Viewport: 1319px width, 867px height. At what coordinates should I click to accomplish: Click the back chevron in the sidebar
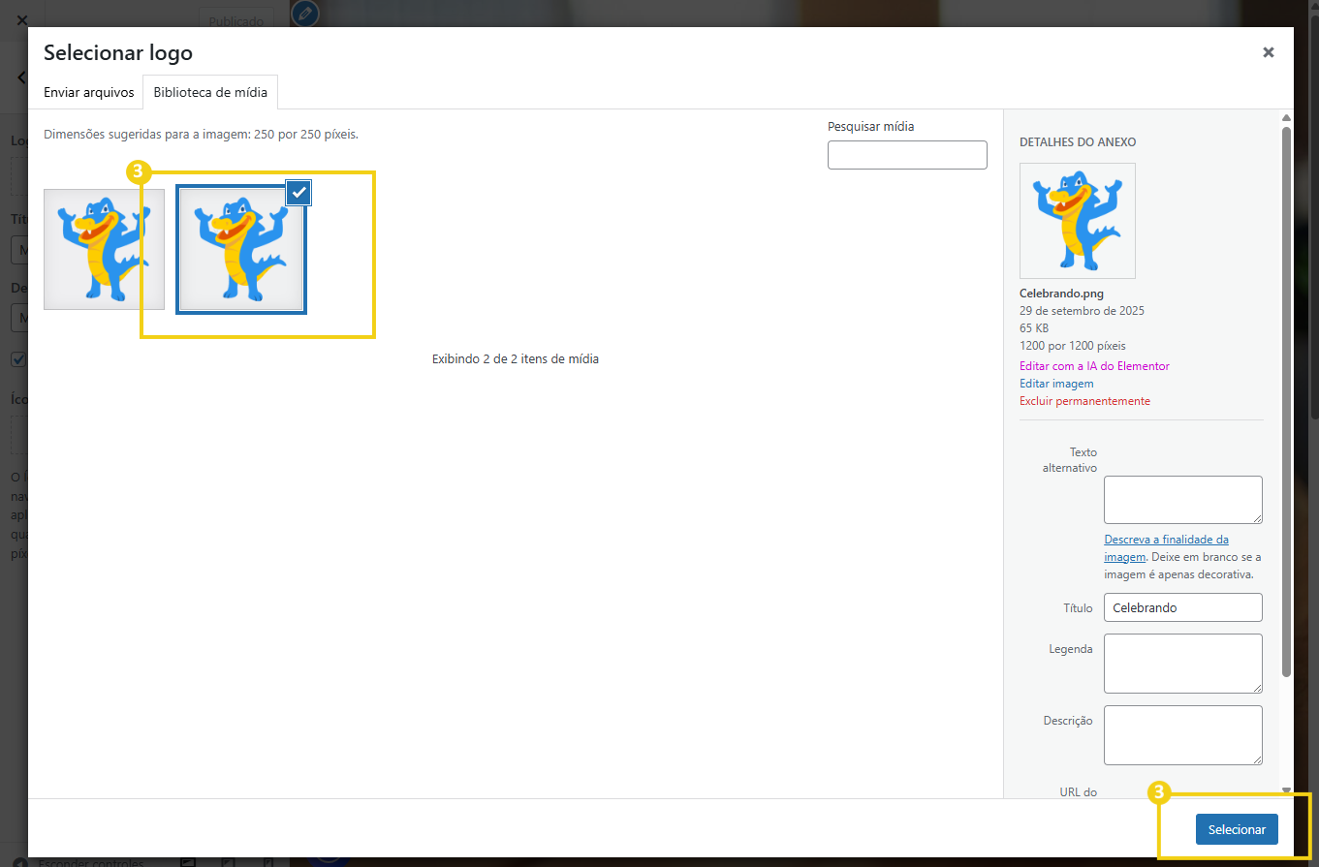coord(21,77)
